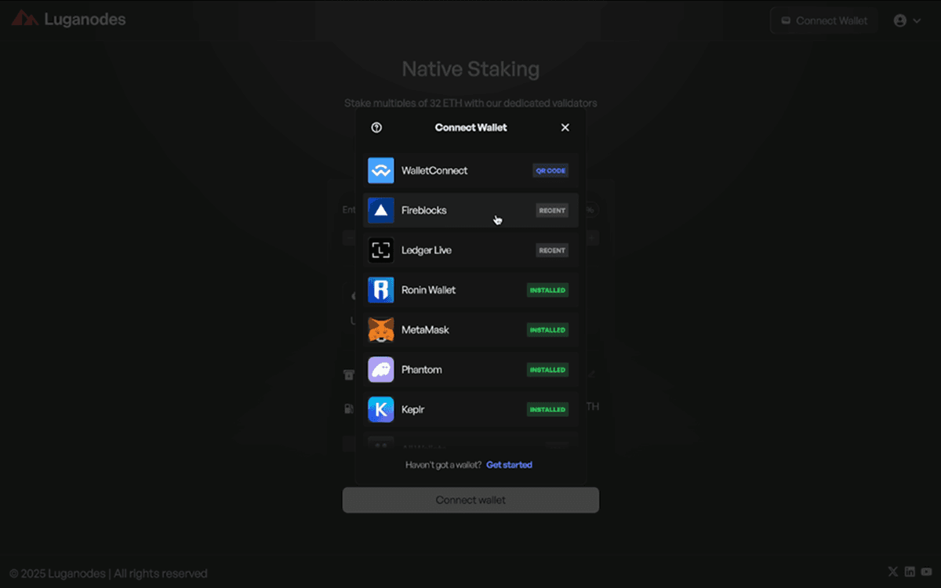Open the account profile dropdown
Viewport: 941px width, 588px height.
pyautogui.click(x=907, y=21)
